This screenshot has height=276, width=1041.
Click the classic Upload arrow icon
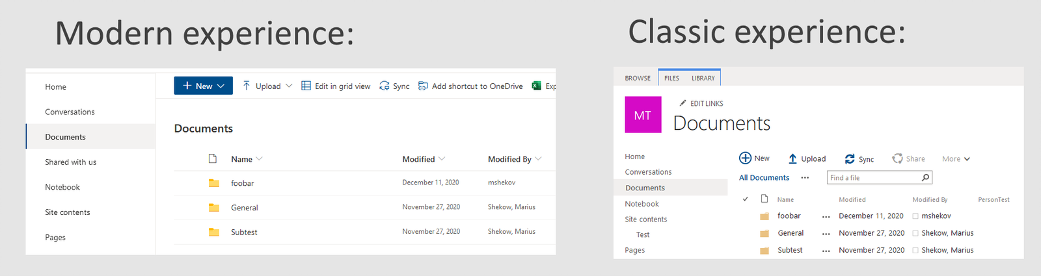click(x=792, y=158)
